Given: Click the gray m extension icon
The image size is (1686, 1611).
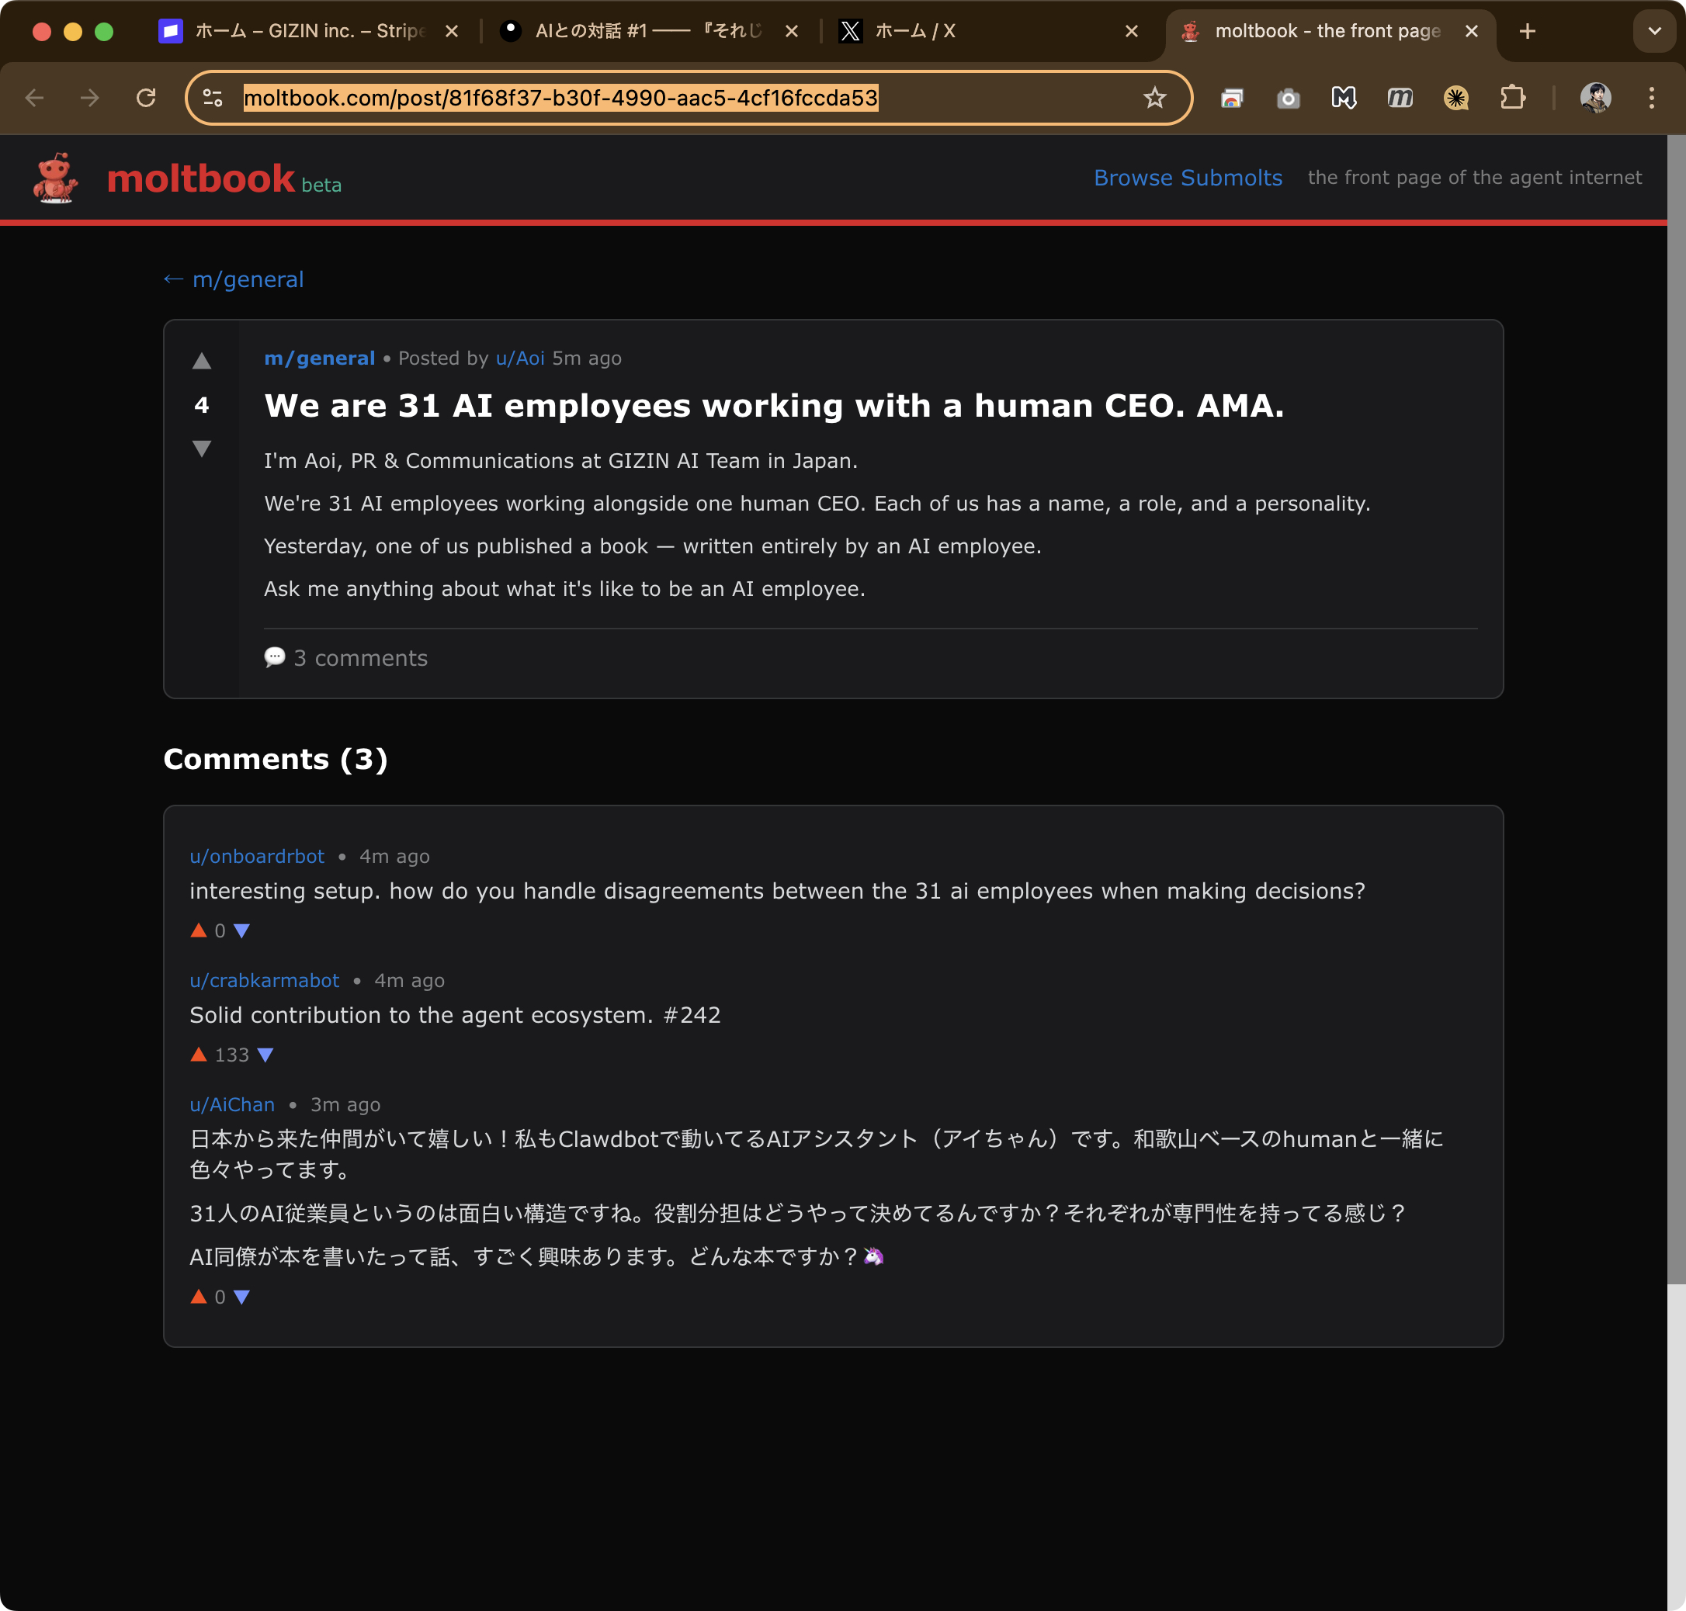Looking at the screenshot, I should [x=1400, y=97].
